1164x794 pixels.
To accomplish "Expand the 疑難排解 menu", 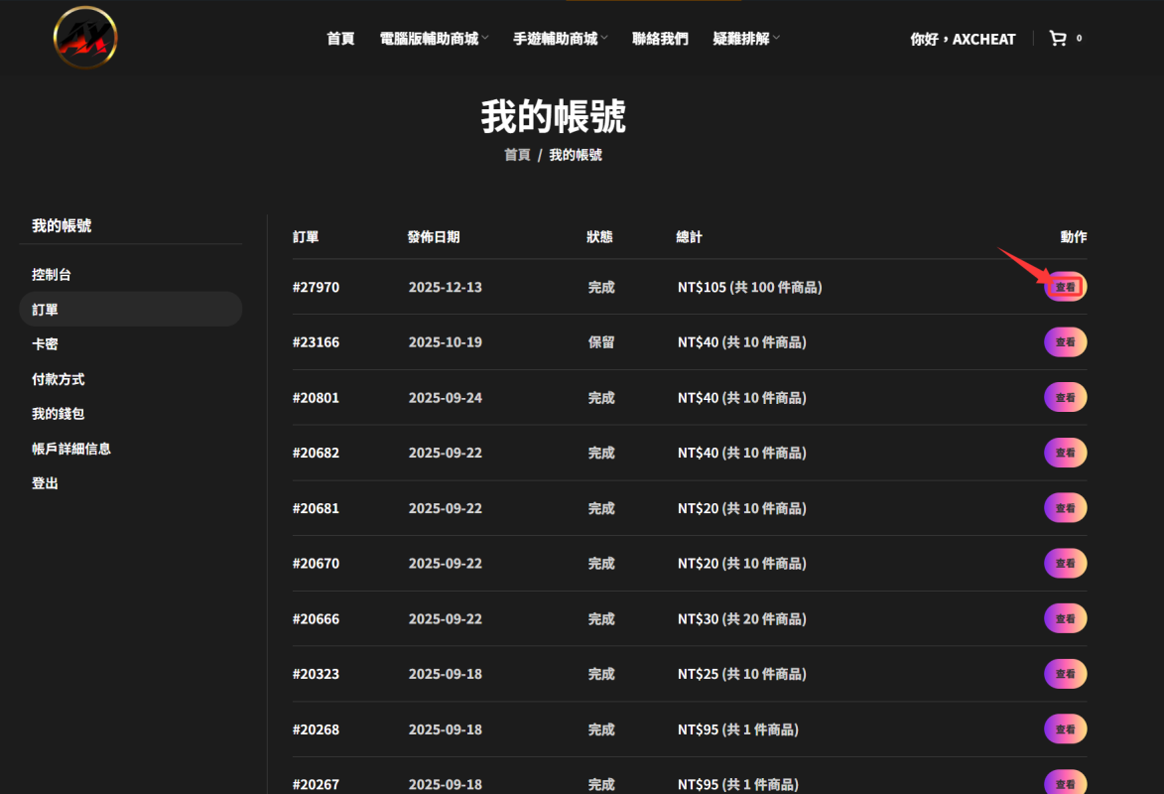I will pyautogui.click(x=745, y=39).
